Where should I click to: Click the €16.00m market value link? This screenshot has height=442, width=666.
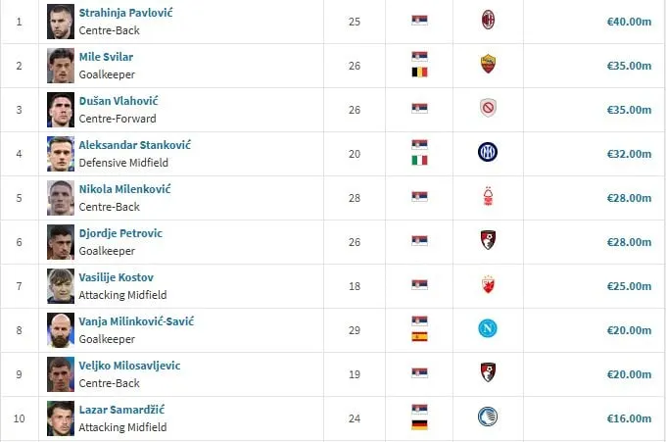click(x=629, y=418)
